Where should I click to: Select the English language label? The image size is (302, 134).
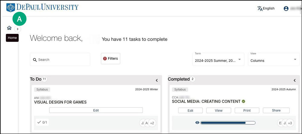[x=269, y=8]
